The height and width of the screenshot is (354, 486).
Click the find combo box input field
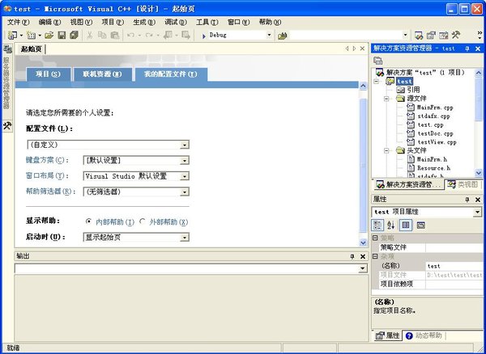pos(346,36)
